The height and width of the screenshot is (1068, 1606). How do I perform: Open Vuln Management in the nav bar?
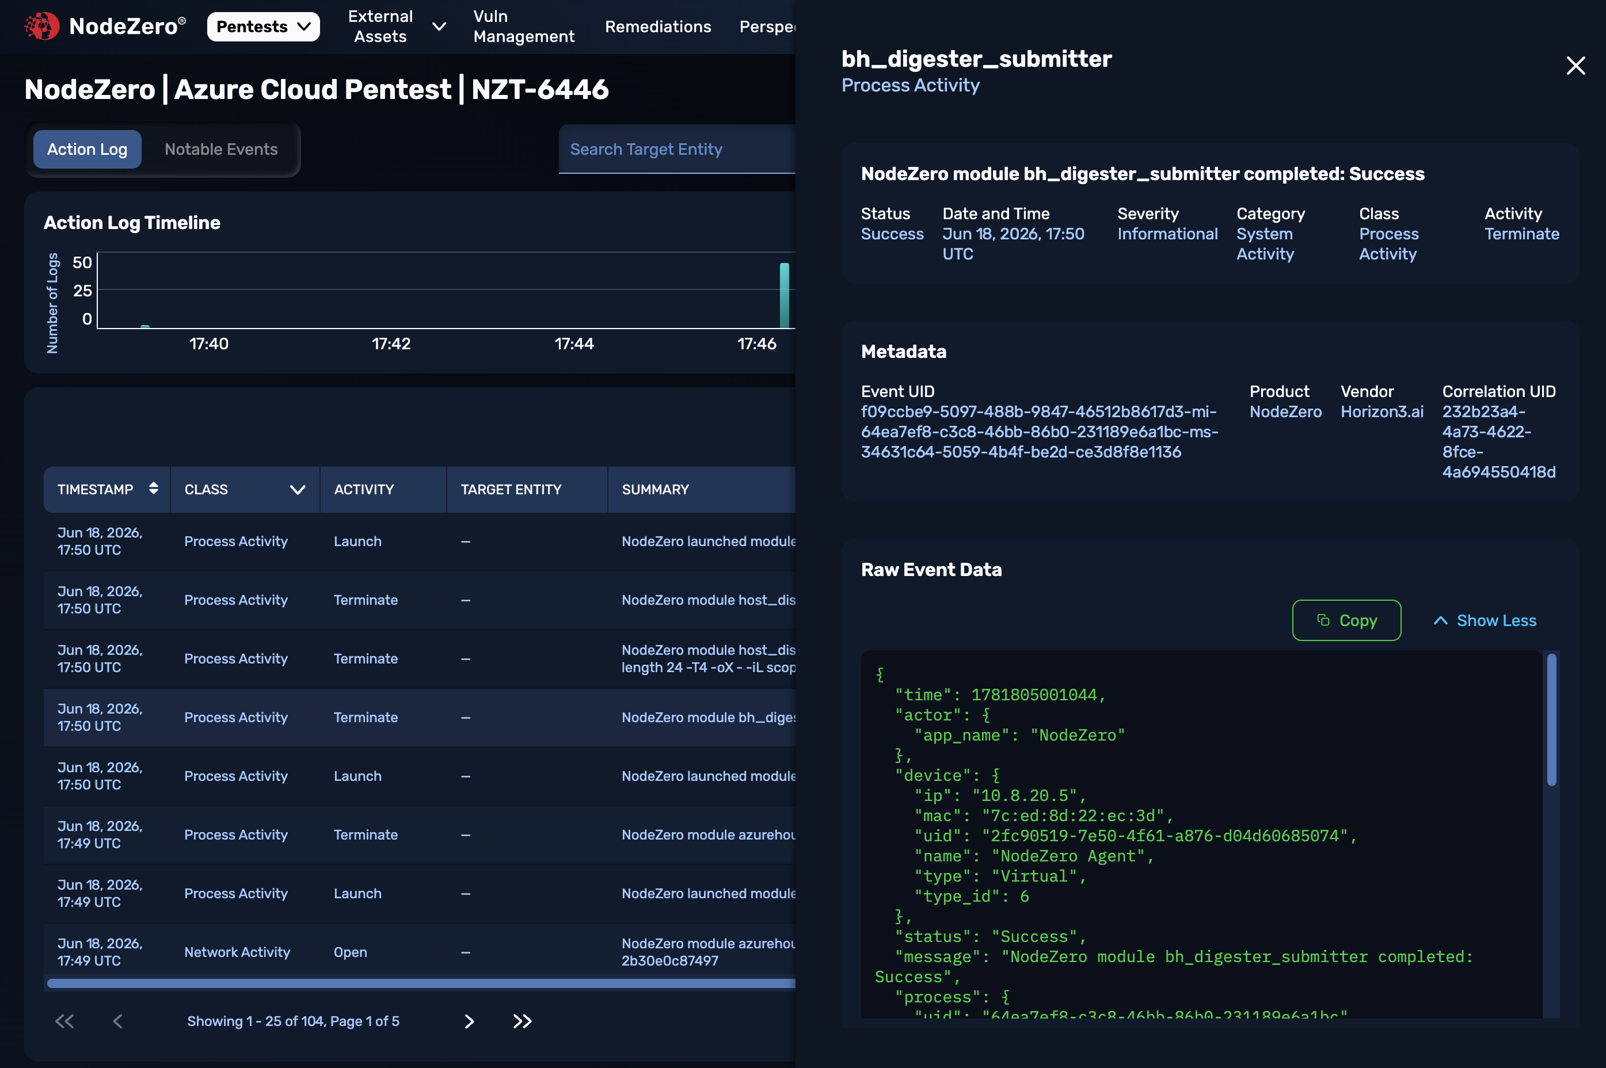[x=523, y=26]
